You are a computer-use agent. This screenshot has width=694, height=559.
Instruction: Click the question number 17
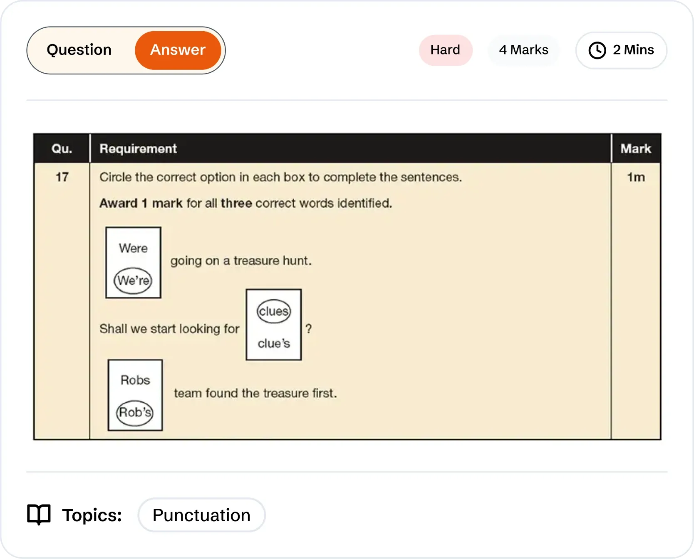(62, 176)
